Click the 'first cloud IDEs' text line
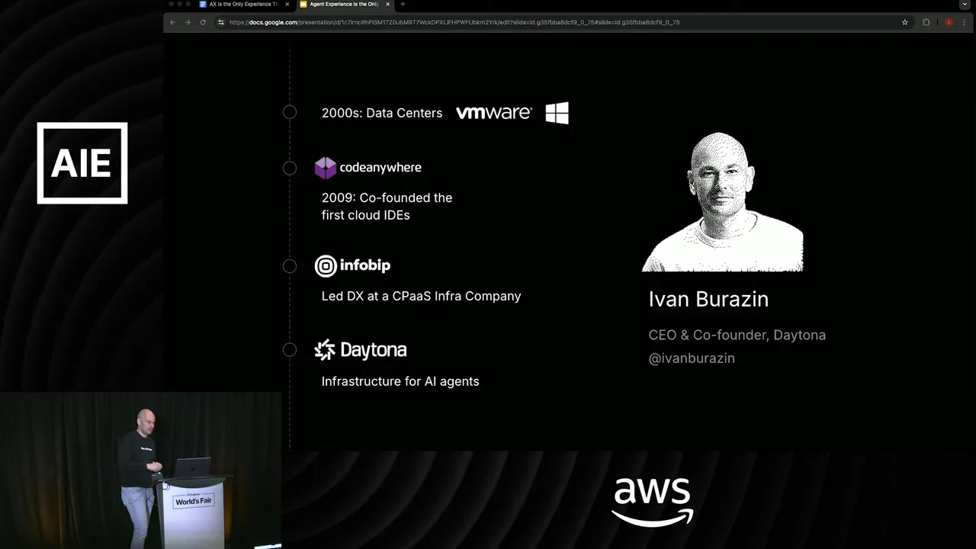Screen dimensions: 976x549 tap(366, 215)
